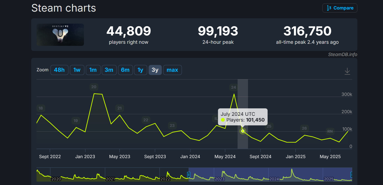Switch to the 6m zoom range
The image size is (383, 185).
coord(125,70)
